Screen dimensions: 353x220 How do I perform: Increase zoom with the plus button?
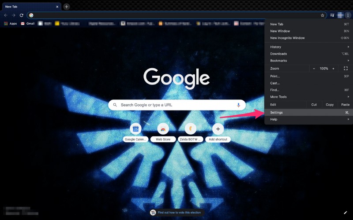coord(333,69)
